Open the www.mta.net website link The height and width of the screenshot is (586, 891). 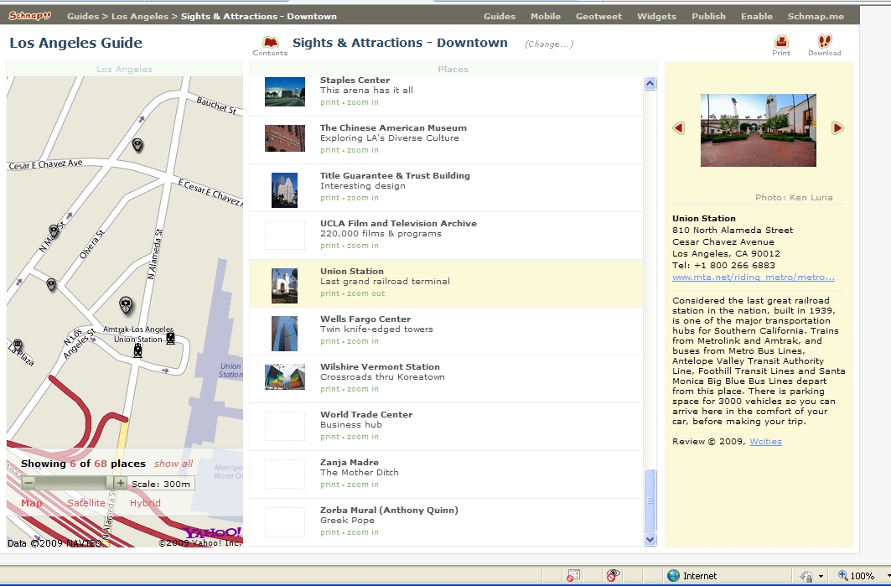(753, 277)
